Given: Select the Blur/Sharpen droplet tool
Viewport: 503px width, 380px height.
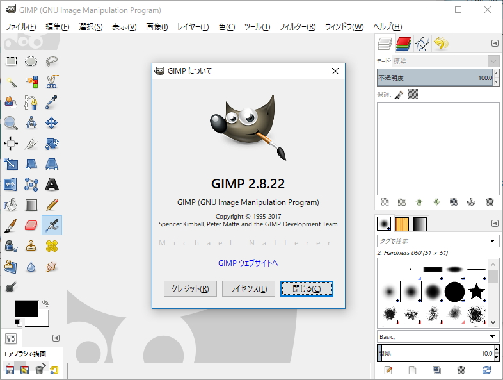Looking at the screenshot, I should (x=31, y=267).
